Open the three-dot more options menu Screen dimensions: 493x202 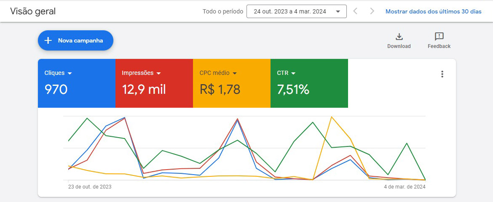pos(442,74)
